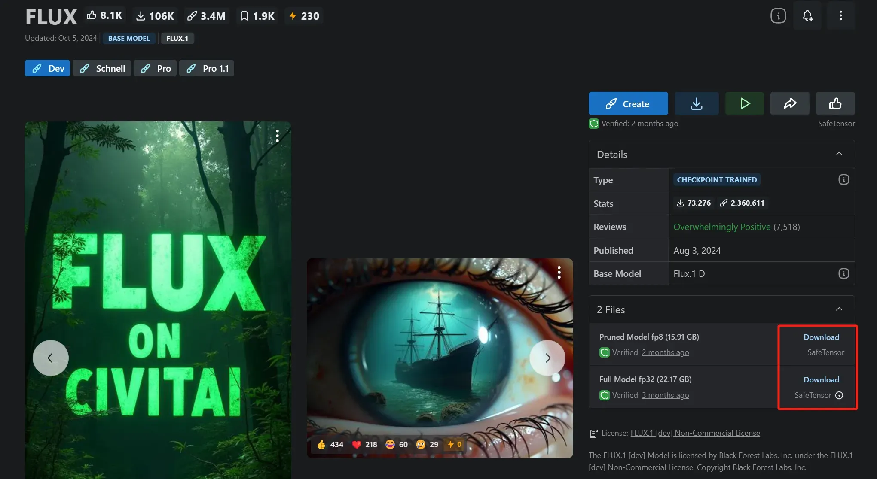Viewport: 877px width, 479px height.
Task: Click the lightning tip button on eye image
Action: coord(455,444)
